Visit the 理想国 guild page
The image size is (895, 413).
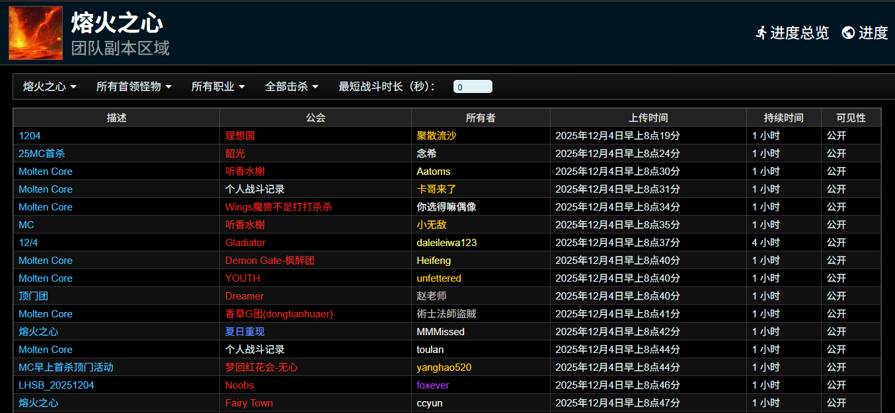(240, 136)
